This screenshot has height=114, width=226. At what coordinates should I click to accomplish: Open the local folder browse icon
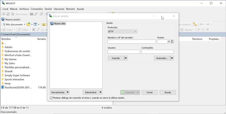coord(29,24)
